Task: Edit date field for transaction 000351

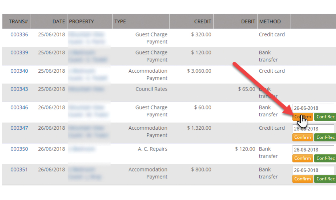Action: click(313, 170)
